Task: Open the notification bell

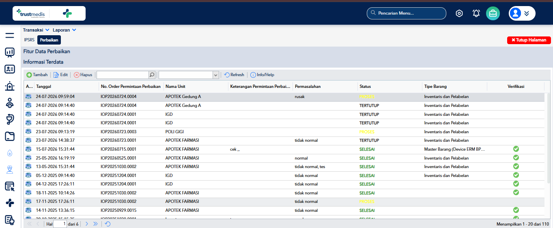Action: [x=476, y=13]
